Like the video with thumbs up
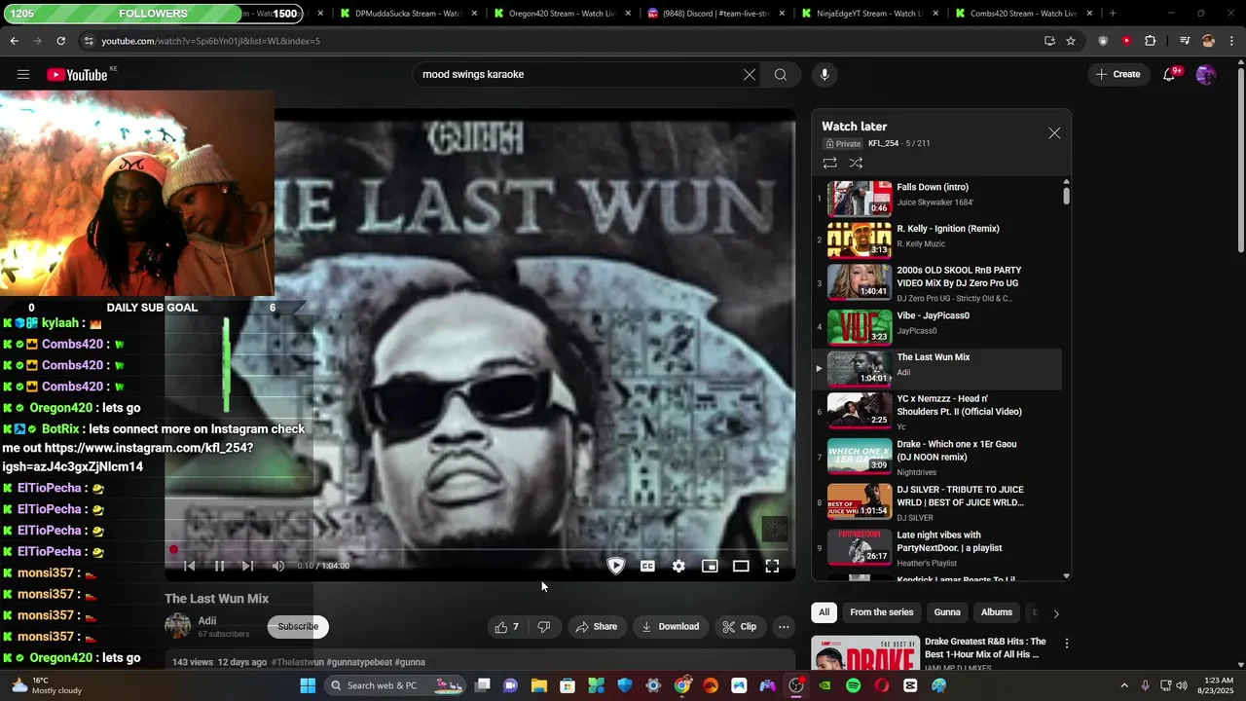This screenshot has width=1246, height=701. 507,627
